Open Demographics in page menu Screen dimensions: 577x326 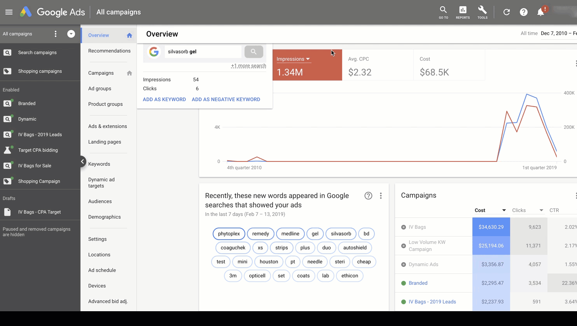(x=105, y=217)
